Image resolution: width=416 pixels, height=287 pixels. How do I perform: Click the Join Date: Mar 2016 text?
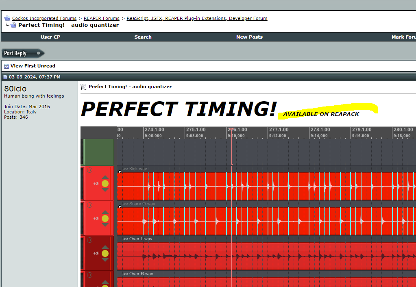pos(27,107)
